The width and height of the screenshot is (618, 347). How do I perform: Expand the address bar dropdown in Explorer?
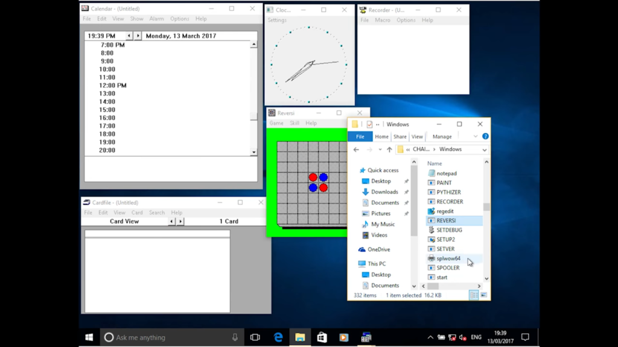tap(485, 149)
